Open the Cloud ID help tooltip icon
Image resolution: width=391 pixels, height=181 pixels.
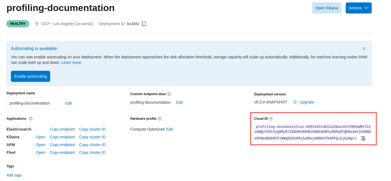click(x=271, y=119)
